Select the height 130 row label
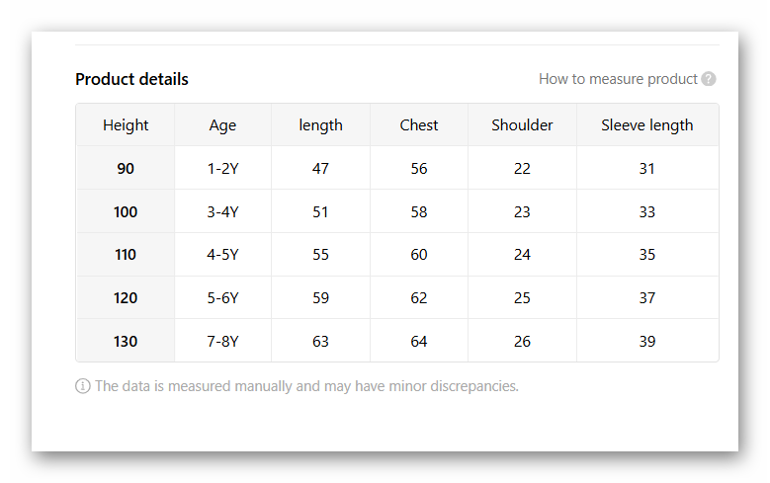This screenshot has height=483, width=770. [x=126, y=342]
